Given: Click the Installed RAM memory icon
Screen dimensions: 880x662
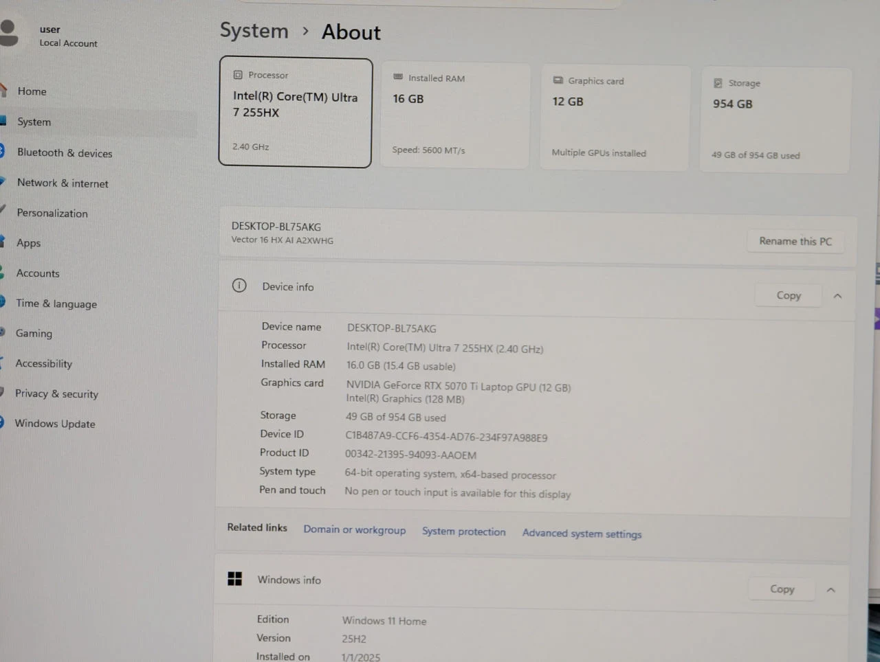Looking at the screenshot, I should (x=398, y=77).
